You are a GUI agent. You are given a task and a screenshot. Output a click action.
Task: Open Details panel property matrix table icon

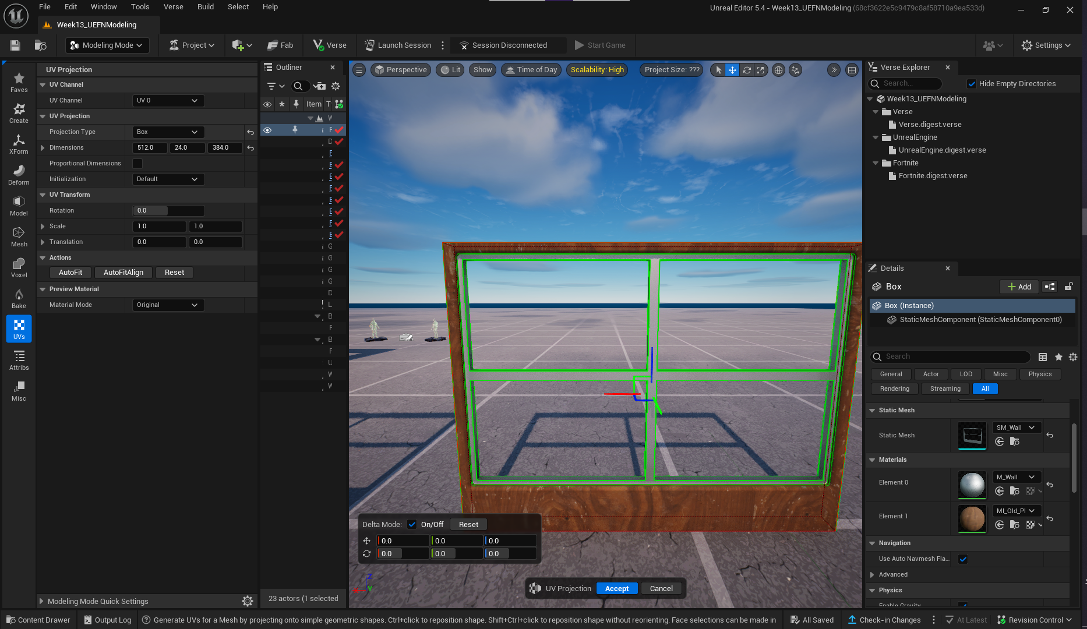point(1043,356)
